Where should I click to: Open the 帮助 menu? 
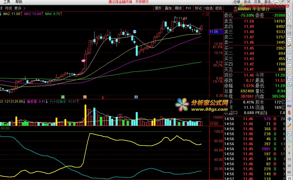[19, 2]
